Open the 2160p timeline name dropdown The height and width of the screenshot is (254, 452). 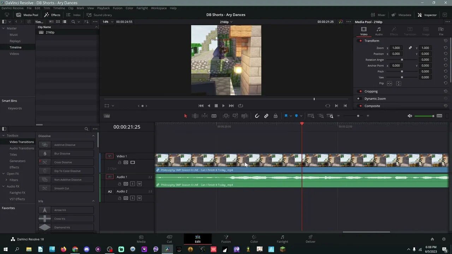(x=226, y=22)
